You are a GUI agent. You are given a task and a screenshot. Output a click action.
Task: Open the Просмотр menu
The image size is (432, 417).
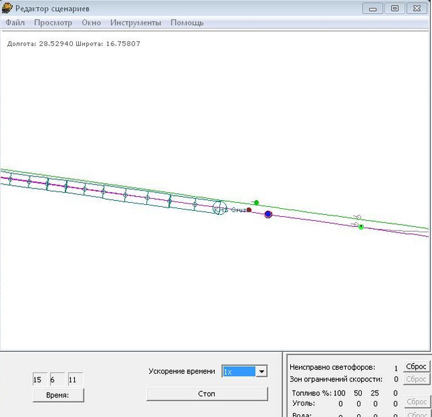53,23
